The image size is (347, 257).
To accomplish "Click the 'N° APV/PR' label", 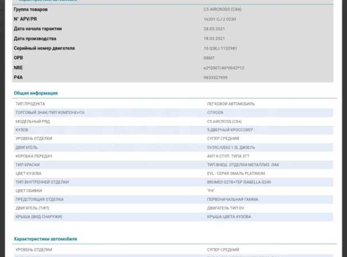I will (x=25, y=19).
